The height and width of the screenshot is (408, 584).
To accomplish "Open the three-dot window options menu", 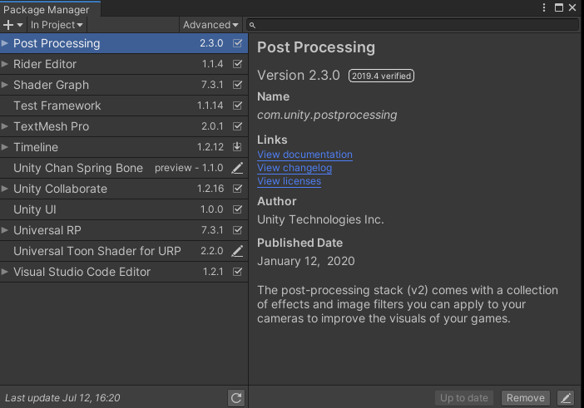I will 544,7.
